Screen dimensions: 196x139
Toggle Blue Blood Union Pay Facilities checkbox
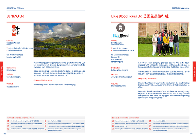pyautogui.click(x=151, y=121)
